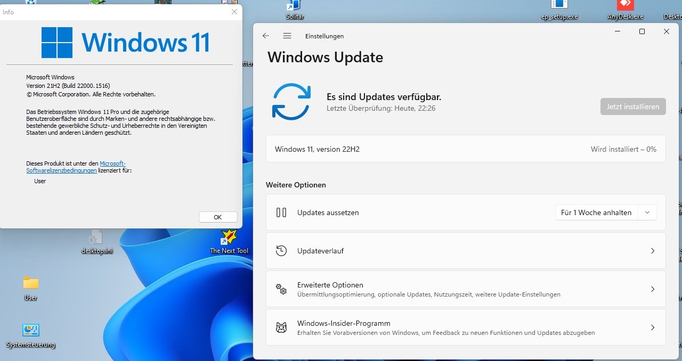The image size is (682, 361).
Task: Select the User folder on desktop
Action: (31, 288)
